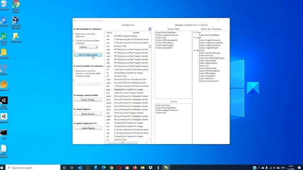The image size is (303, 170).
Task: Click the microphone icon in the system tray
Action: (x=267, y=168)
